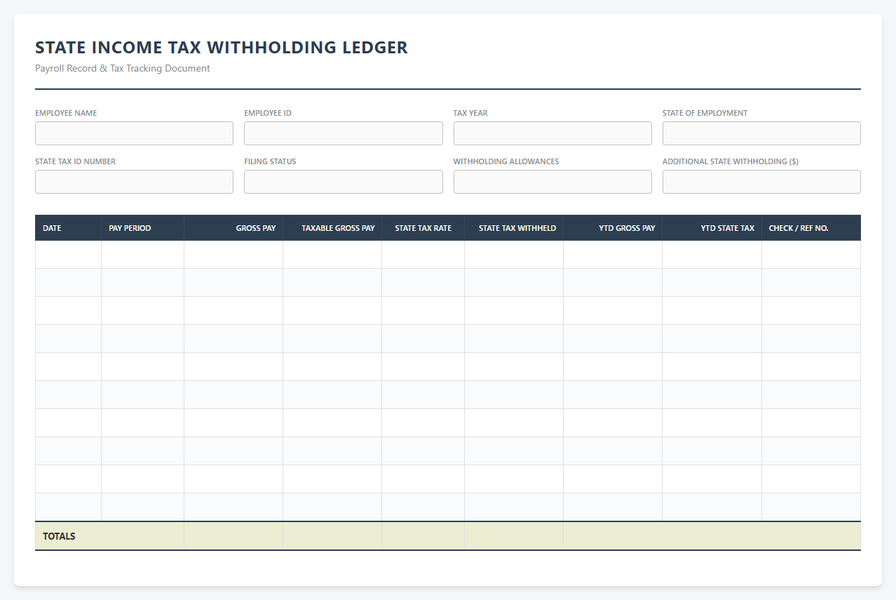Click the State Income Tax Withholding Ledger title

click(222, 48)
